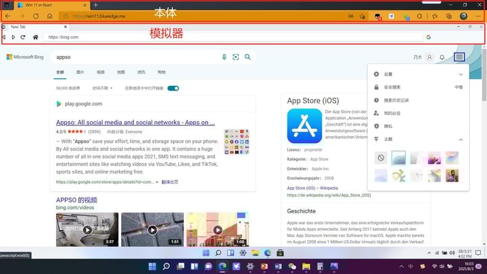Expand hidden tray icons on emulated taskbar
Viewport: 487px width, 274px height.
(x=429, y=253)
